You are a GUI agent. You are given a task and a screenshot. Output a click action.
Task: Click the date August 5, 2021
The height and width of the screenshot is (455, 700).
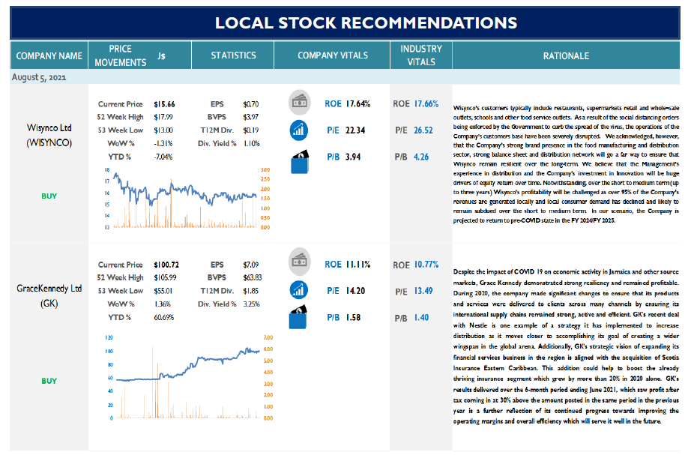(x=39, y=77)
